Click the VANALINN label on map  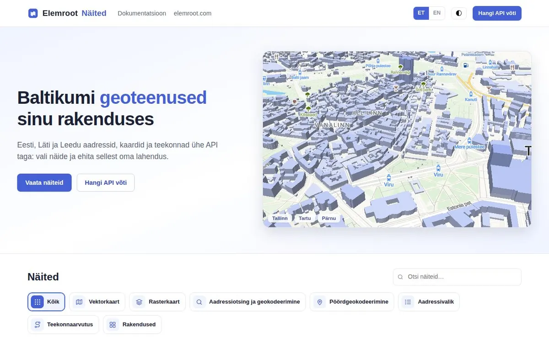[x=332, y=124]
